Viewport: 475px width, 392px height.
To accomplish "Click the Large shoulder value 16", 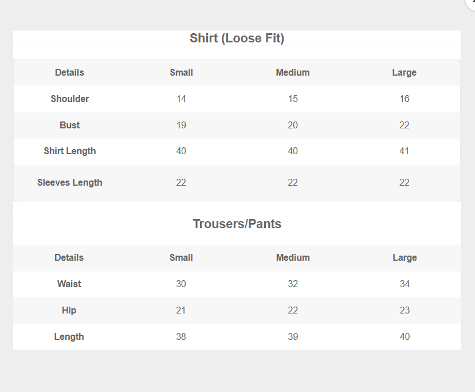I will (x=405, y=99).
